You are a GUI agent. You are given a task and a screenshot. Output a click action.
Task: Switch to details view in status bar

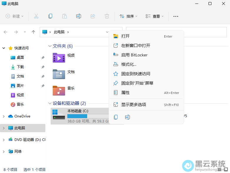tap(219, 169)
